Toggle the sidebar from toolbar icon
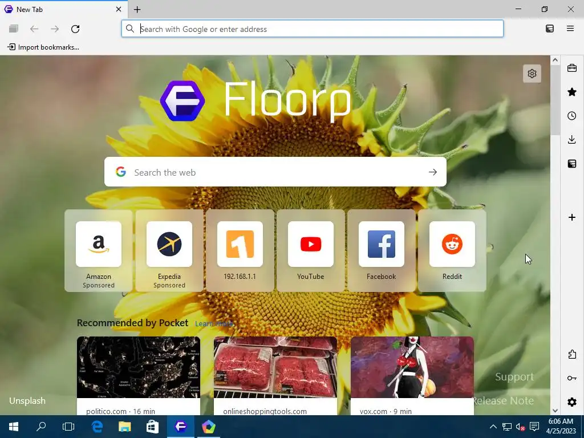The width and height of the screenshot is (584, 438). pos(550,29)
